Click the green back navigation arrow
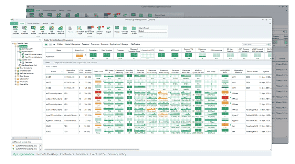 tap(46, 44)
